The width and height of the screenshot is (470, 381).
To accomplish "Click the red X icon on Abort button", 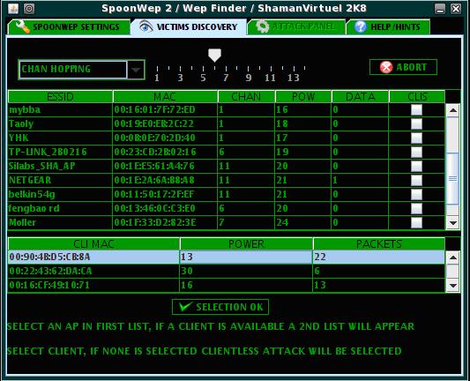I will tap(386, 67).
